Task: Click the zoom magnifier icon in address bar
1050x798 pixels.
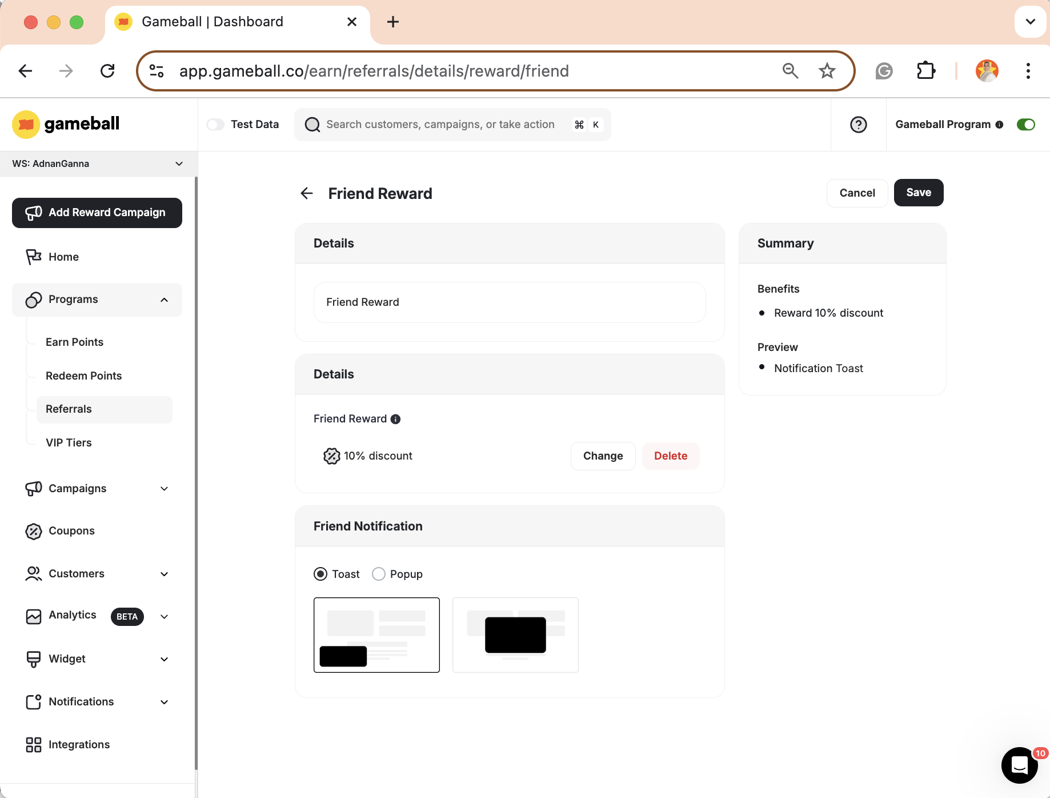Action: coord(790,70)
